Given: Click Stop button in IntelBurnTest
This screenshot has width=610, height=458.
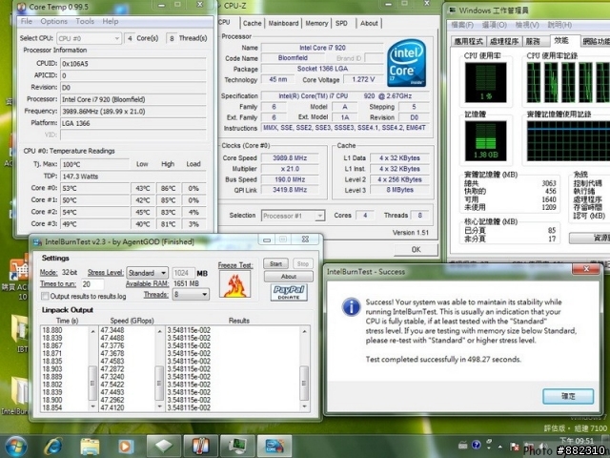Looking at the screenshot, I should tap(303, 264).
